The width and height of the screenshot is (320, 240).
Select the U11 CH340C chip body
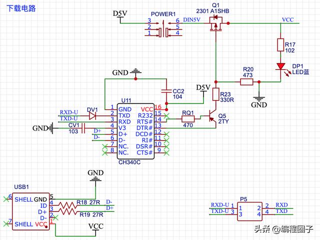(x=135, y=131)
